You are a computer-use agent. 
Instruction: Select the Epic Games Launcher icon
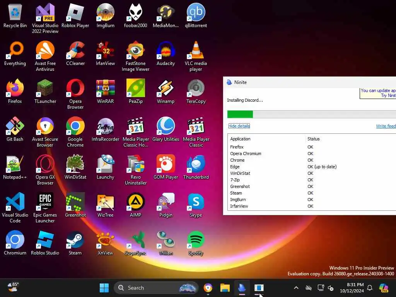coord(45,208)
